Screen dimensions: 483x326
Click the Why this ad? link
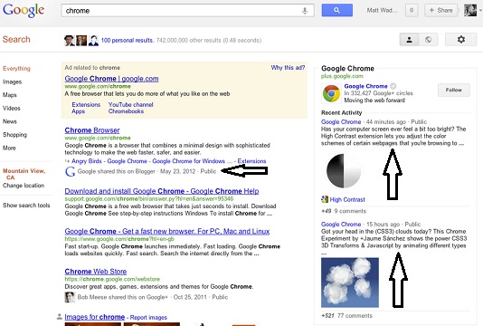288,68
